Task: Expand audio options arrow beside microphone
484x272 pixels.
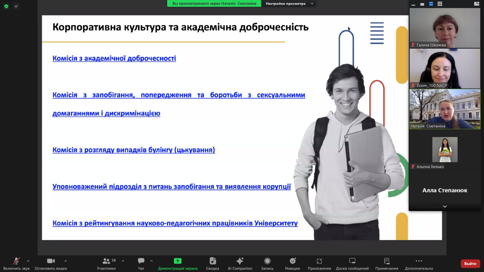Action: [x=28, y=261]
